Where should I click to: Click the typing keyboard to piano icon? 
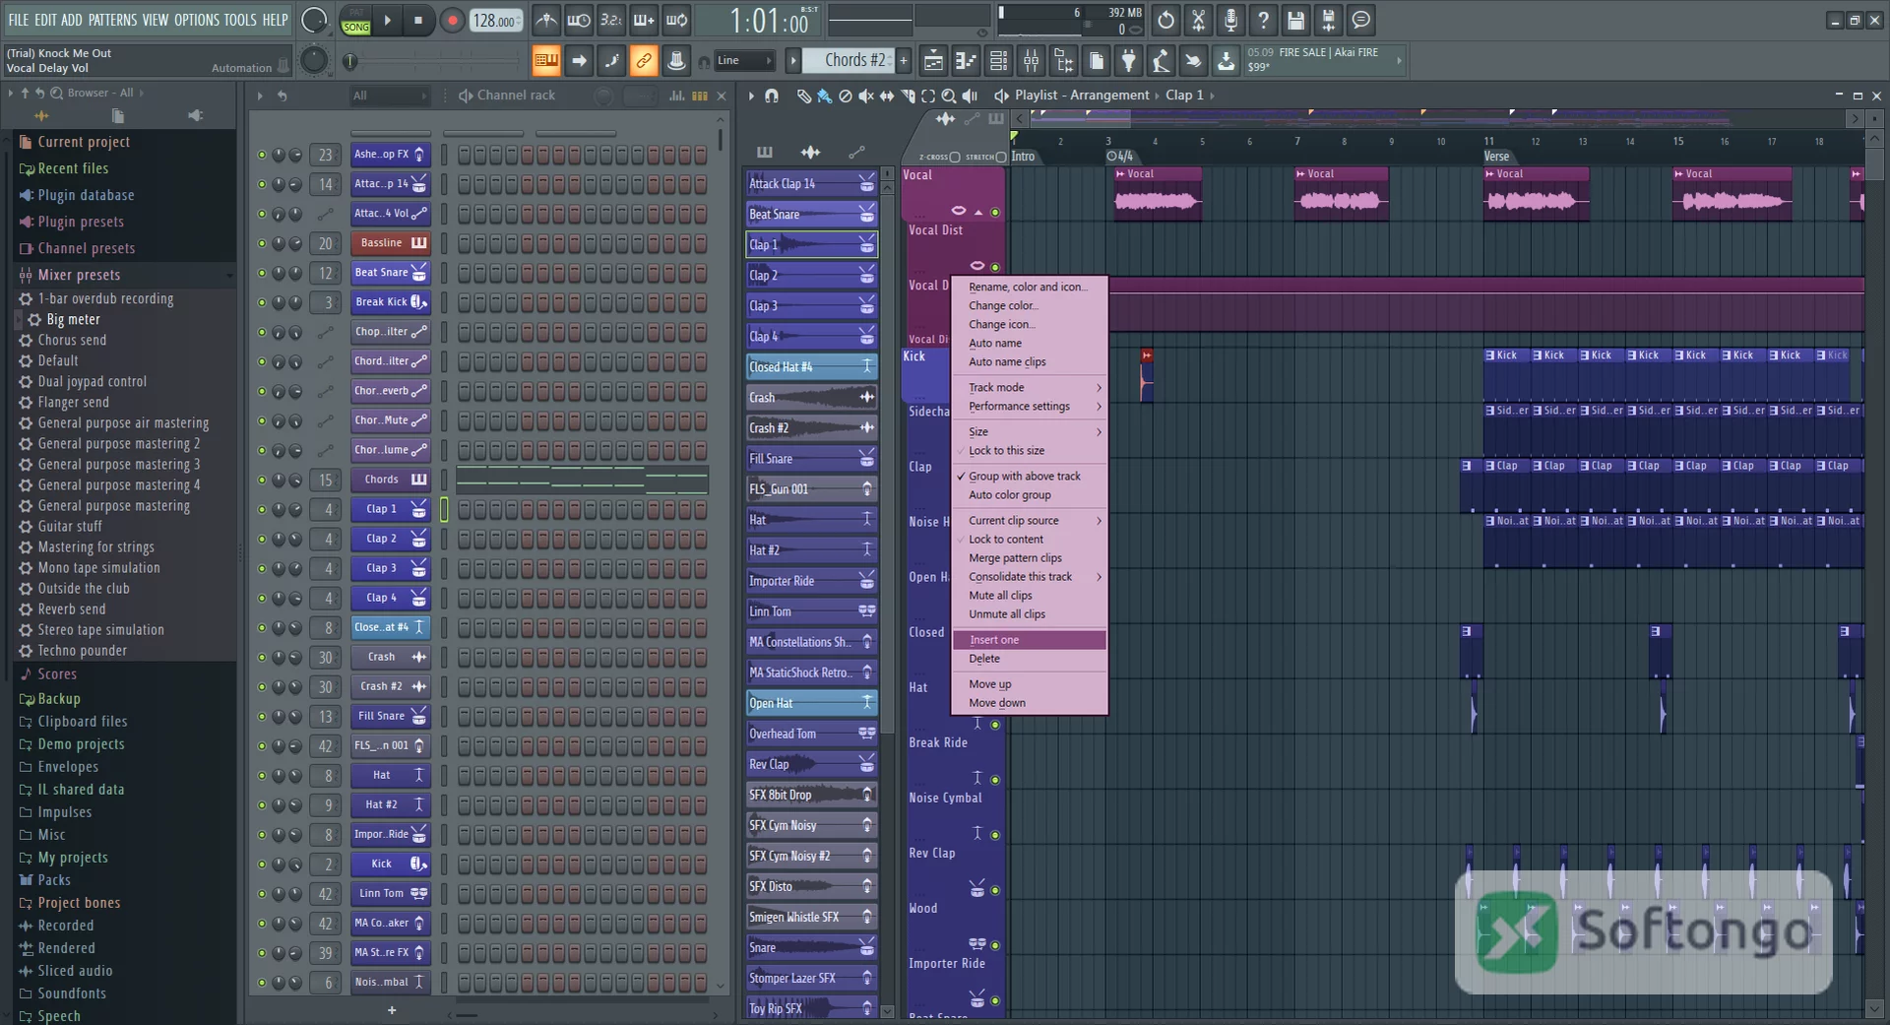[x=545, y=61]
